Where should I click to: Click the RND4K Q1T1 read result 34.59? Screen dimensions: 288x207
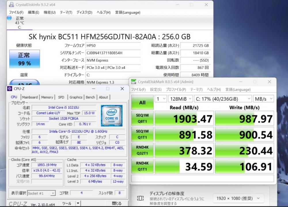coord(184,166)
